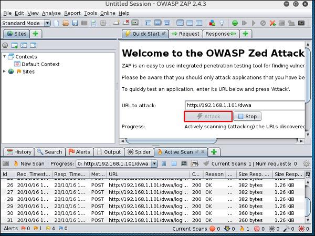The width and height of the screenshot is (315, 236).
Task: Collapse the Contexts tree node
Action: [x=4, y=57]
